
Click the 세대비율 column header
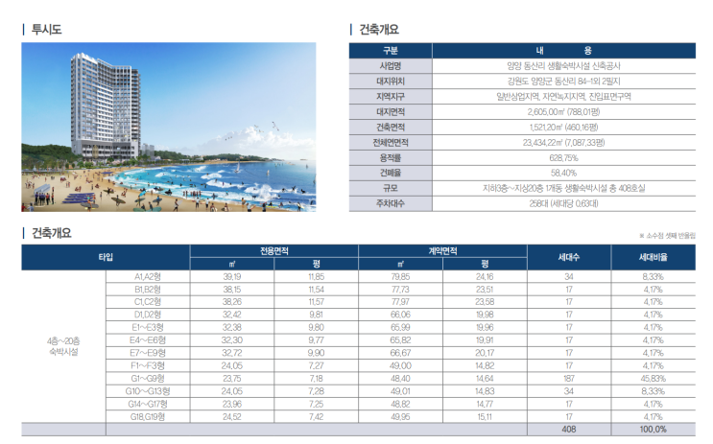pos(654,257)
